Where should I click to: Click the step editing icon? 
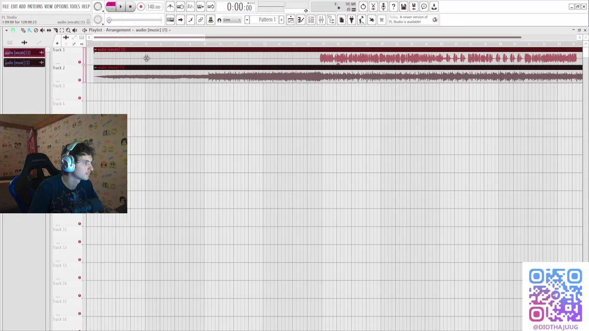click(x=191, y=20)
